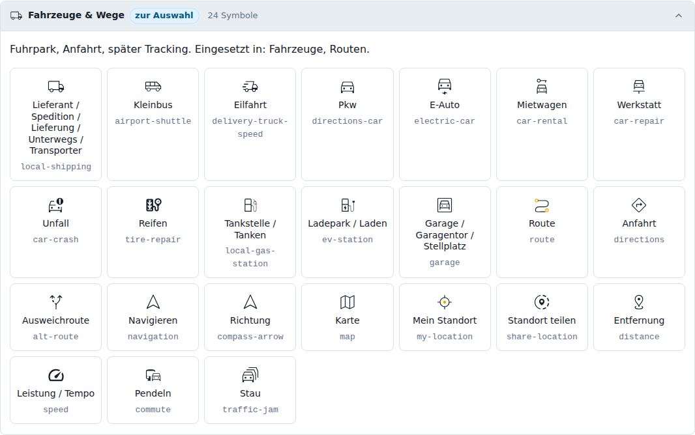Click the truck icon in the section header
This screenshot has height=435, width=695.
pyautogui.click(x=16, y=16)
